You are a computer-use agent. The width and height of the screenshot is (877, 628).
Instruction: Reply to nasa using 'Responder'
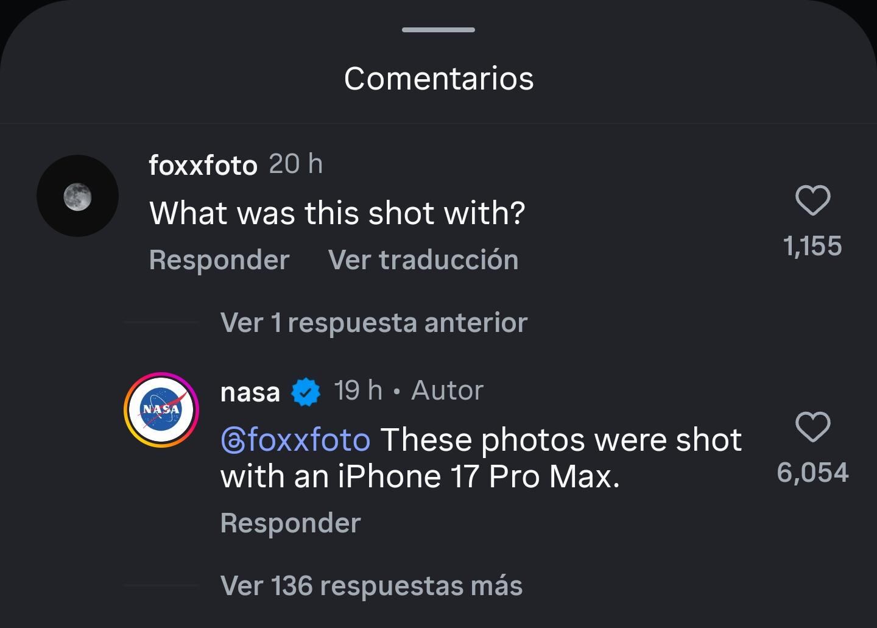[291, 522]
